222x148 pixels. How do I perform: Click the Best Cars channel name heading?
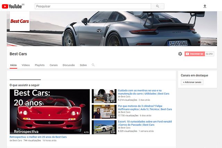coord(18,54)
